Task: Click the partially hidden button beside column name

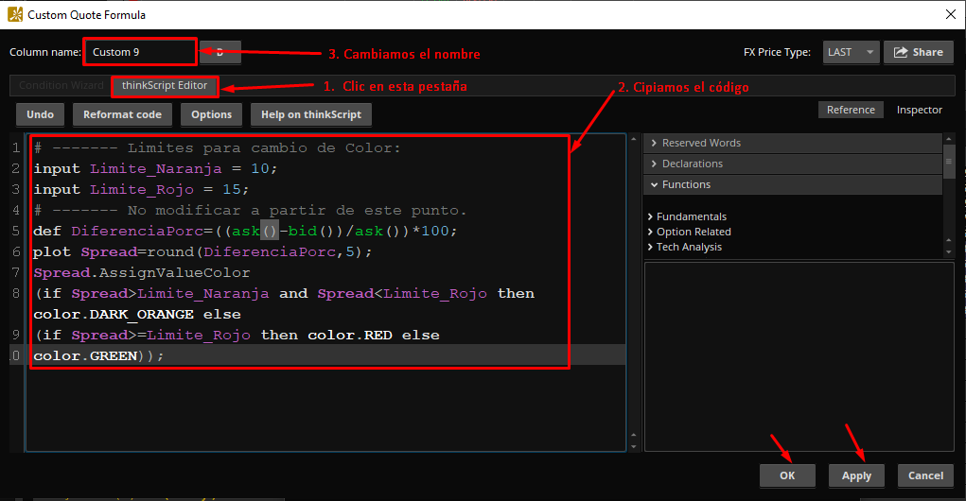Action: 220,52
